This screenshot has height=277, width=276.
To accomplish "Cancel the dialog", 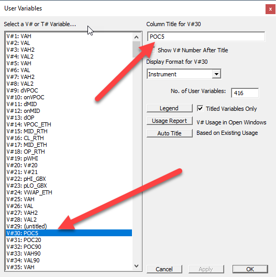I will tap(164, 269).
